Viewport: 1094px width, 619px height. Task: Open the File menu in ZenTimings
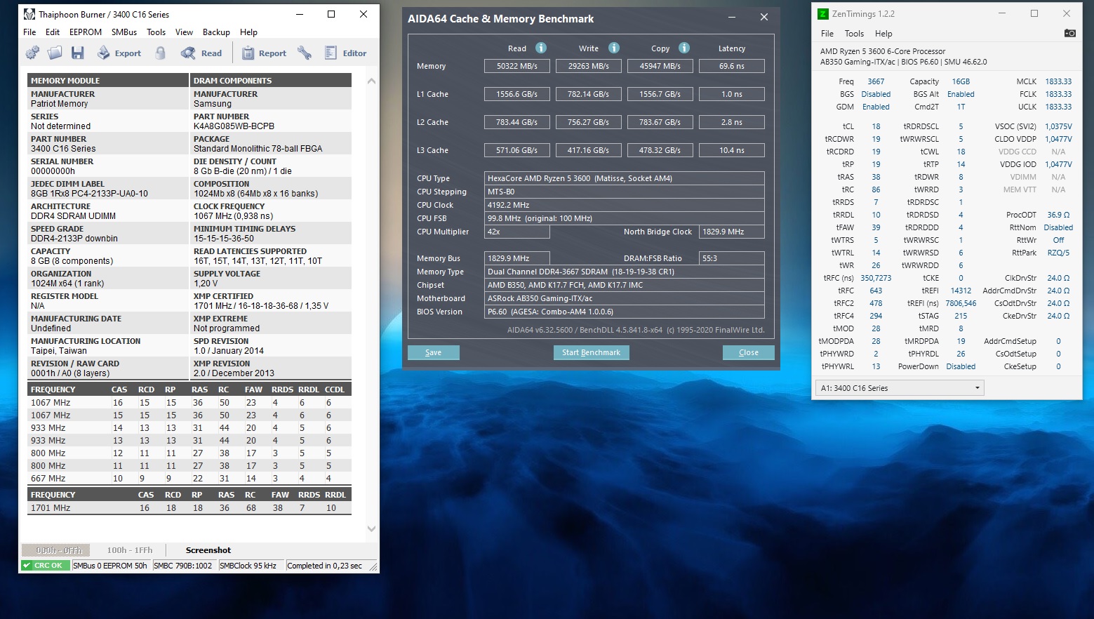click(827, 34)
